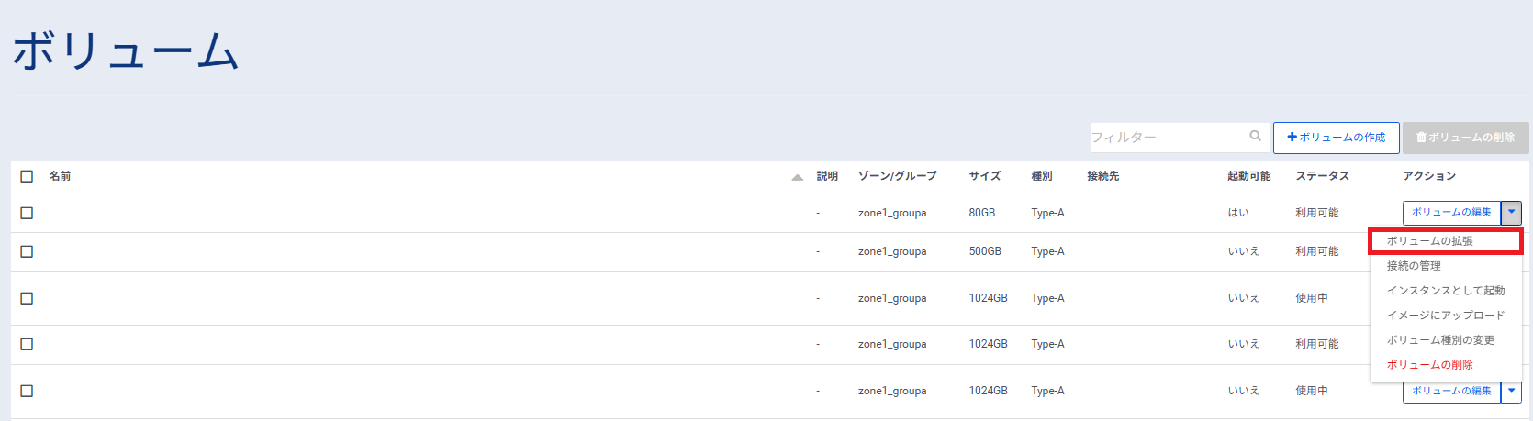Screen dimensions: 1533x421
Task: Click the greyed ボリュームの削除 toolbar button
Action: click(1465, 138)
